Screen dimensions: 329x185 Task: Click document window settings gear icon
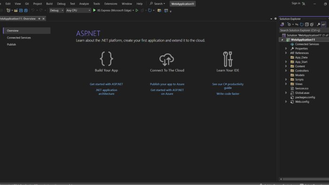(x=275, y=19)
